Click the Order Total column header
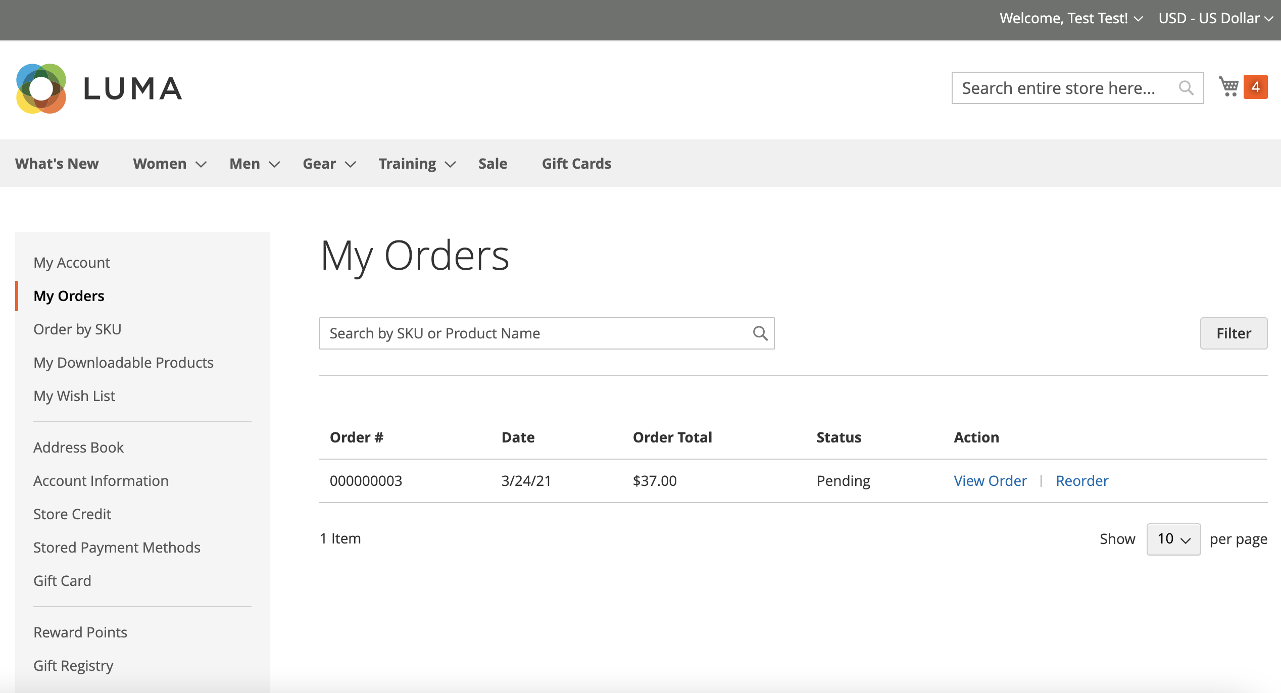This screenshot has width=1281, height=693. [x=672, y=437]
